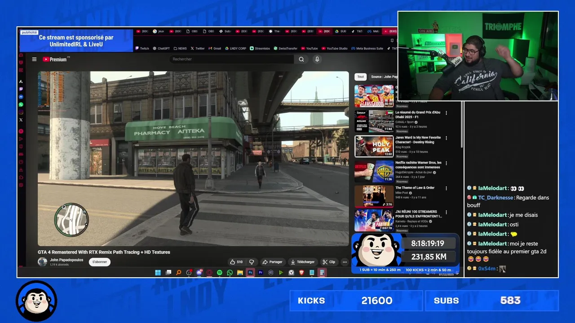Start voice search with microphone icon
This screenshot has width=575, height=323.
click(x=317, y=59)
